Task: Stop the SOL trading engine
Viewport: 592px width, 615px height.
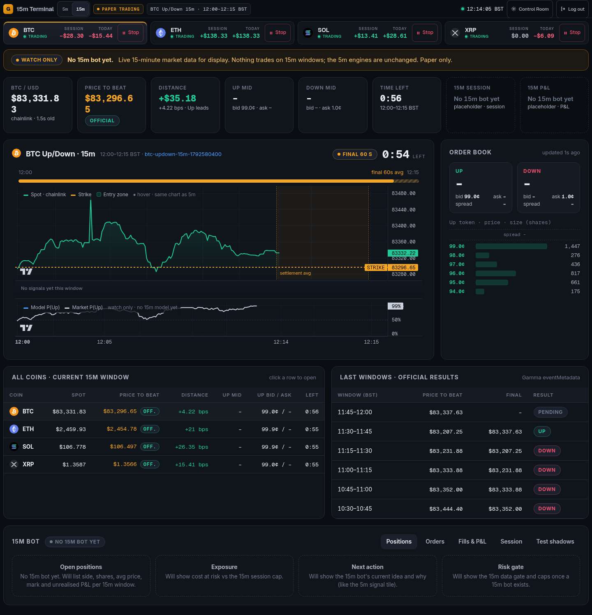Action: click(425, 33)
